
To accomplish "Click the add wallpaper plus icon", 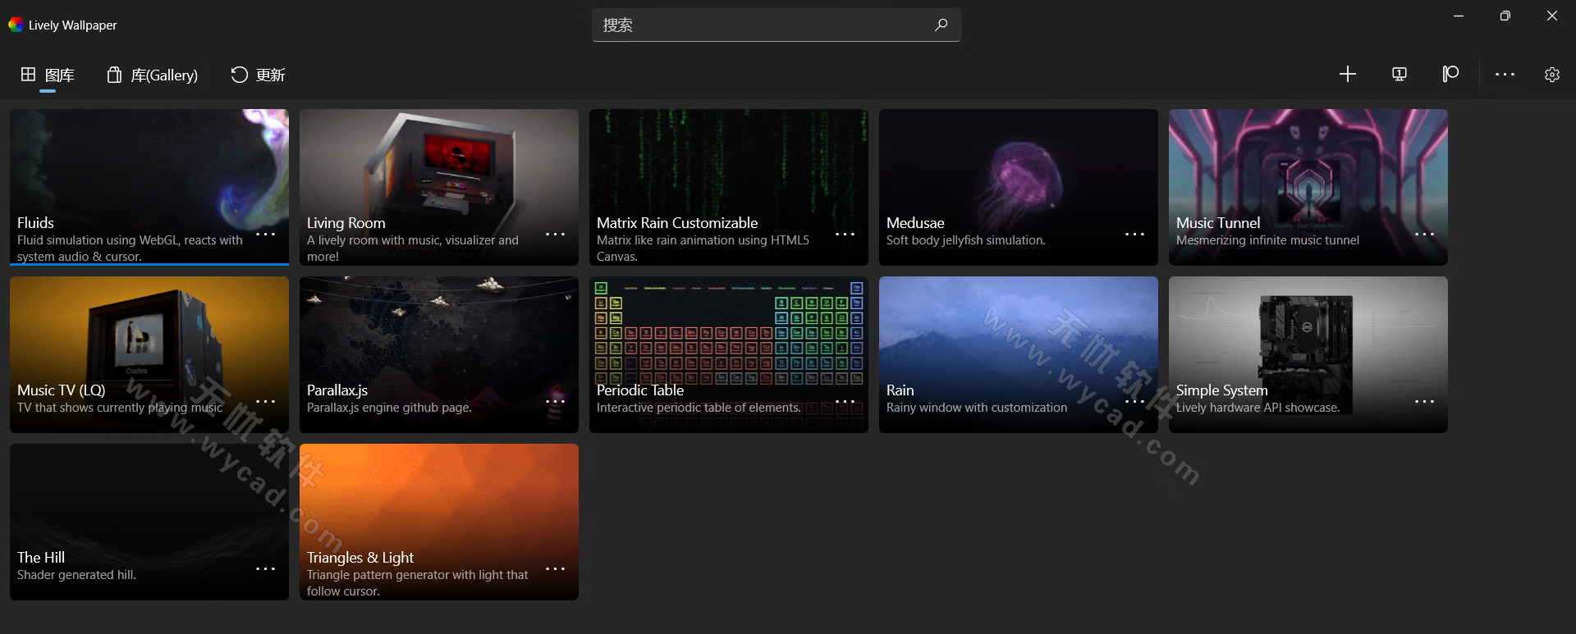I will pos(1347,75).
